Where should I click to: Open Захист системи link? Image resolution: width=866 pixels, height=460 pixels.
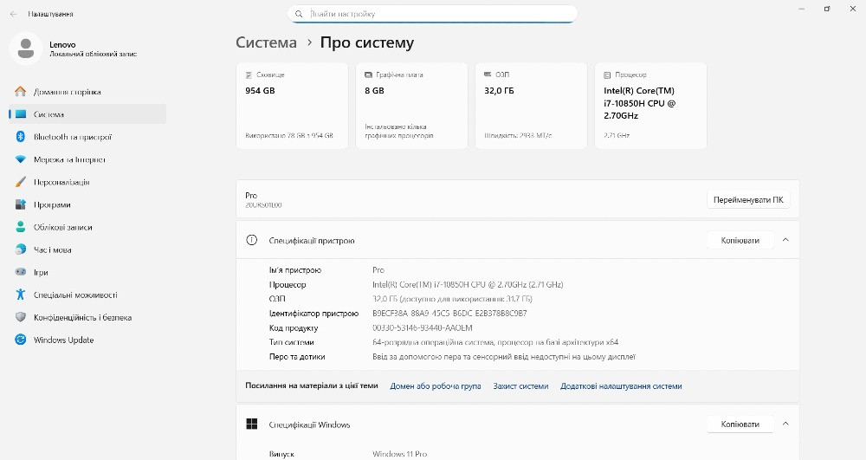520,386
